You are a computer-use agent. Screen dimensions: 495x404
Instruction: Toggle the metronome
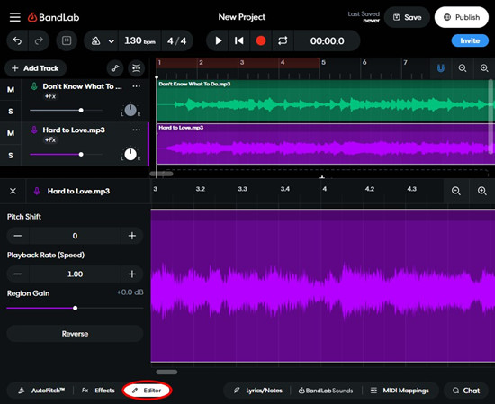pos(95,40)
